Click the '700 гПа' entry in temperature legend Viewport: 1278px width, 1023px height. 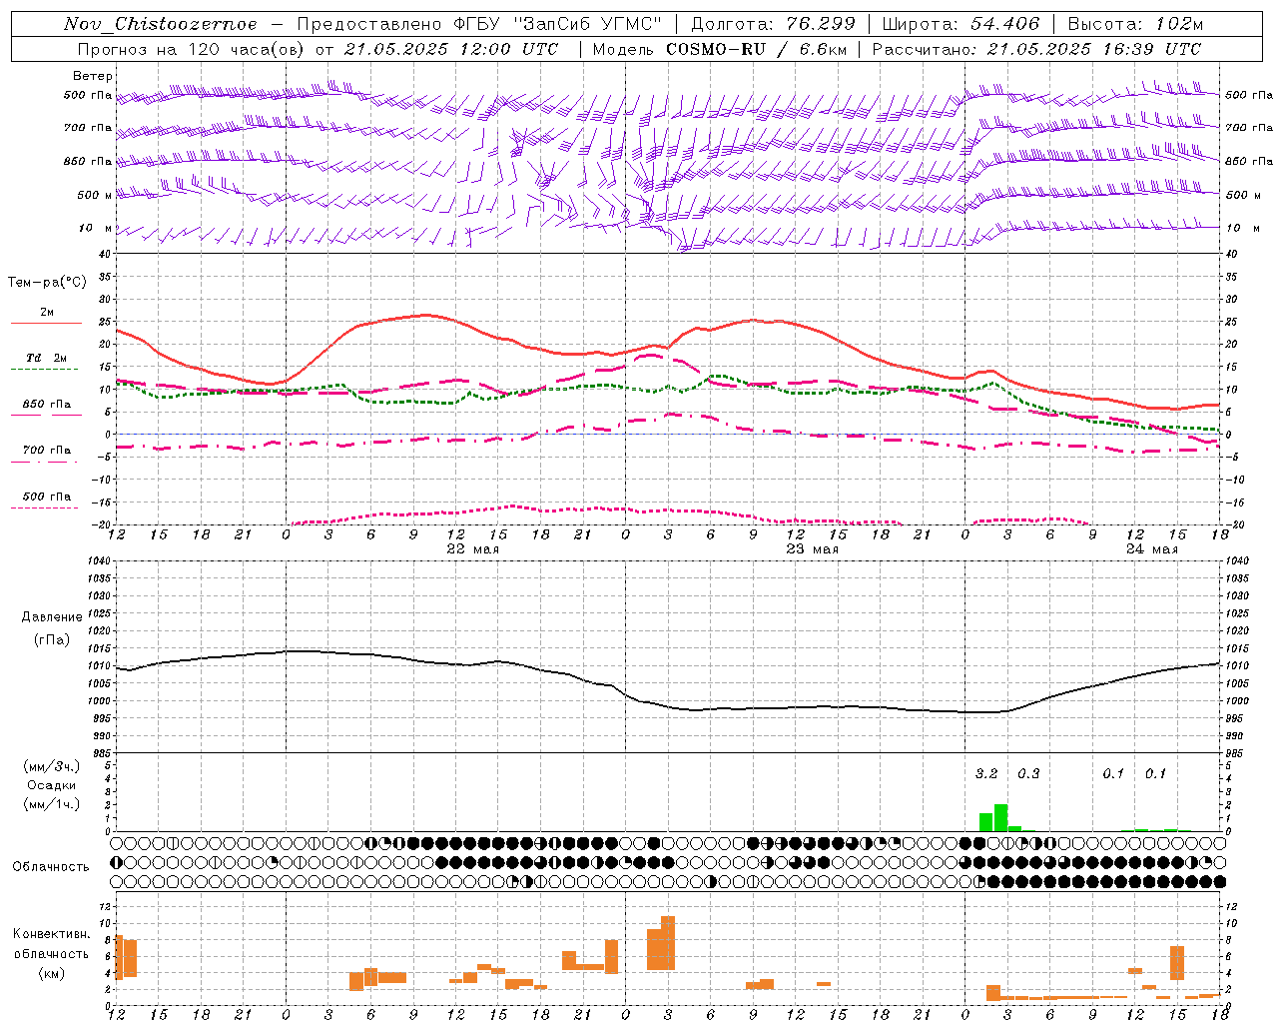coord(47,451)
